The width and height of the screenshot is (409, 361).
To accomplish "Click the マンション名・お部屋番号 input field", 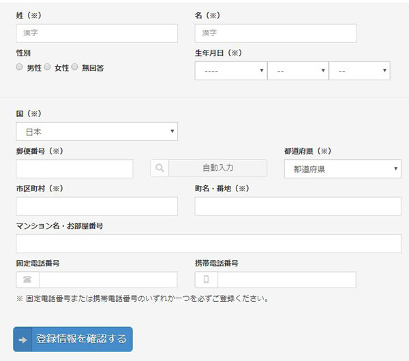I will [x=209, y=244].
